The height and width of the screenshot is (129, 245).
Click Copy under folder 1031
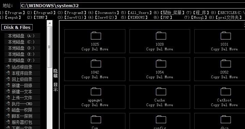(x=215, y=49)
